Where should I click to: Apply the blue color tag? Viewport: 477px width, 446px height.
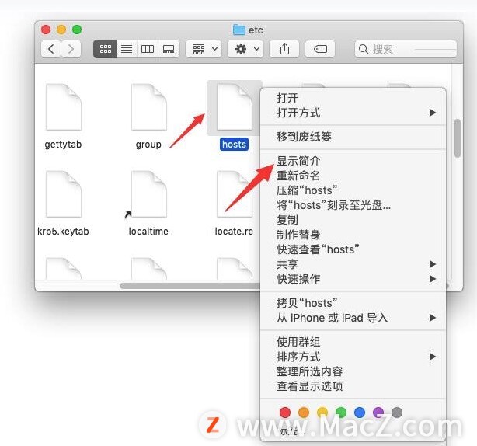pyautogui.click(x=360, y=413)
